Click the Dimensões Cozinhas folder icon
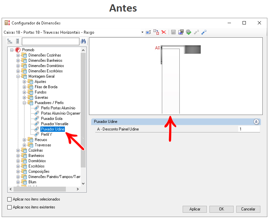The image size is (269, 219). 24,55
